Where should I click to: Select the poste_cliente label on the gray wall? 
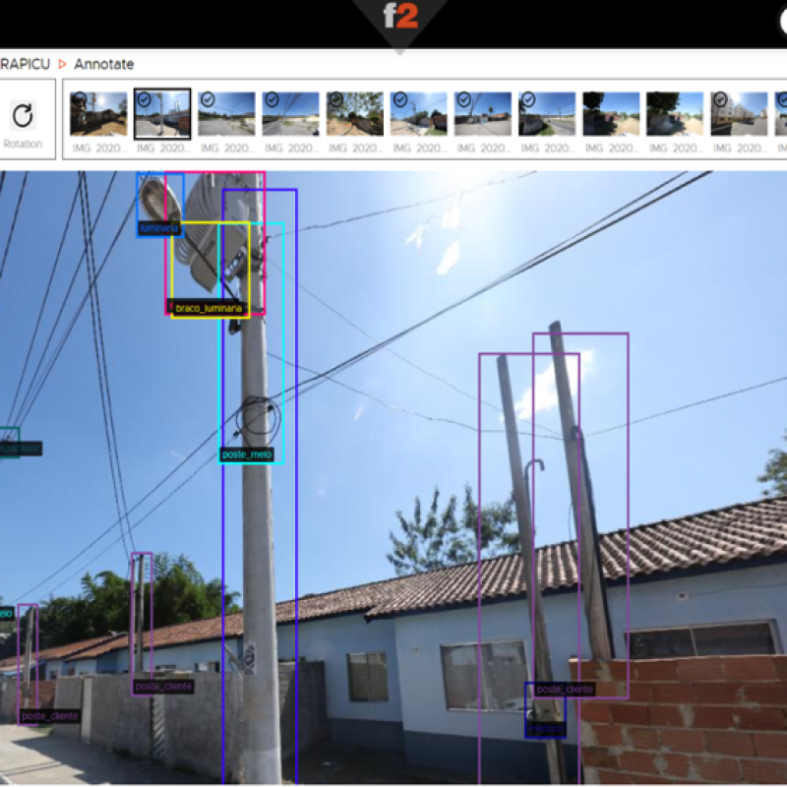click(x=162, y=687)
